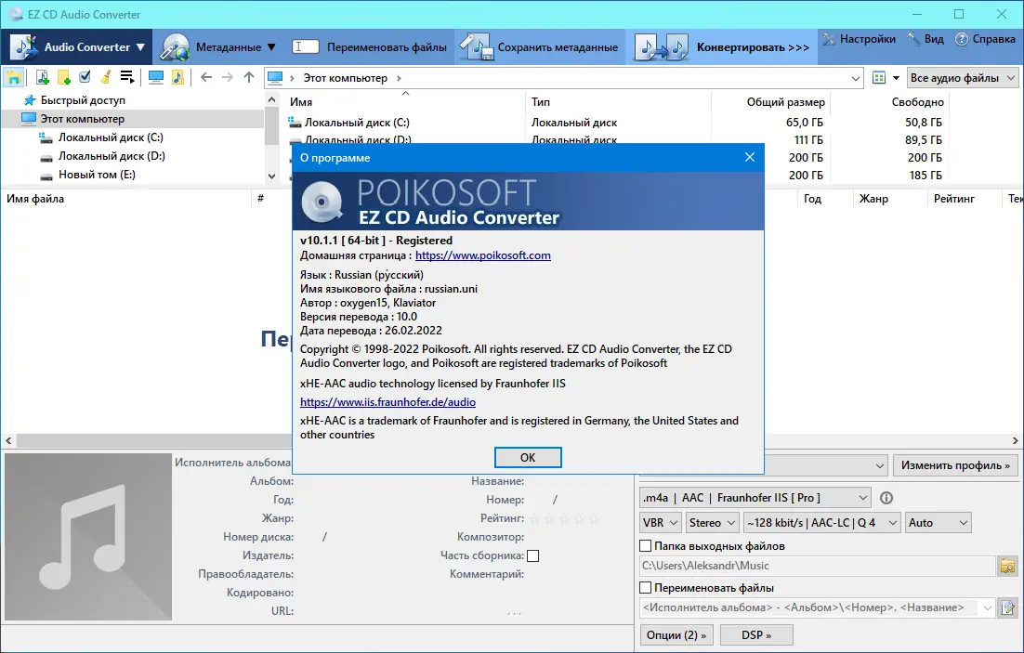Click the check-all checkbox toolbar icon
Viewport: 1024px width, 653px height.
[x=85, y=77]
